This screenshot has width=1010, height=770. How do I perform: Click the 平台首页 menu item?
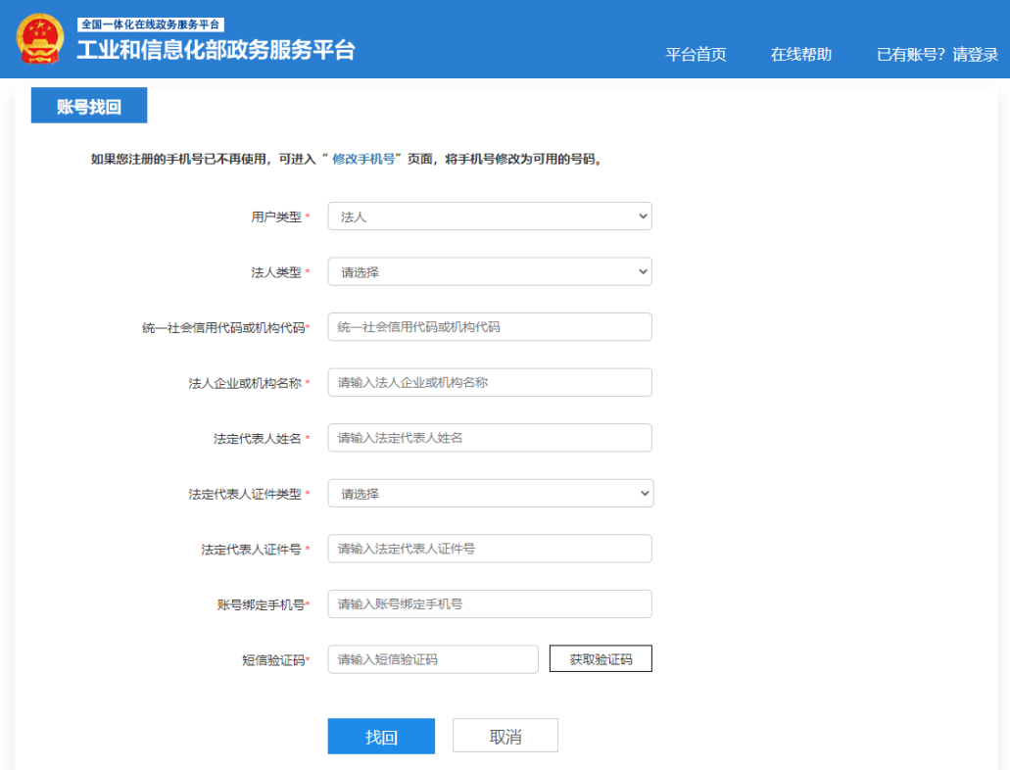pos(697,55)
